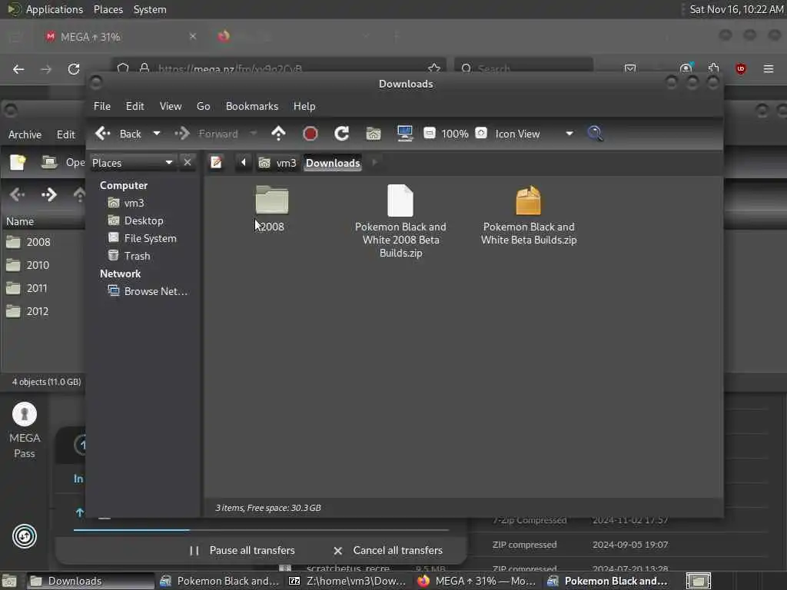Viewport: 787px width, 590px height.
Task: Select the Downloads path bar button
Action: coord(333,163)
